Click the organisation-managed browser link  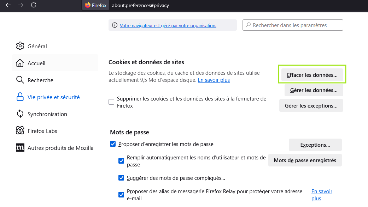(168, 25)
